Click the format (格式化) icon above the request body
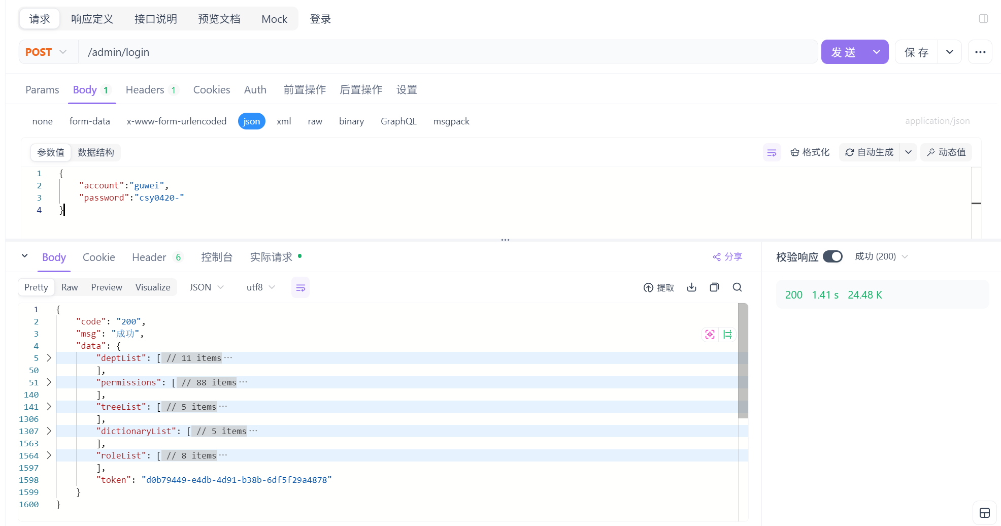 pyautogui.click(x=810, y=152)
